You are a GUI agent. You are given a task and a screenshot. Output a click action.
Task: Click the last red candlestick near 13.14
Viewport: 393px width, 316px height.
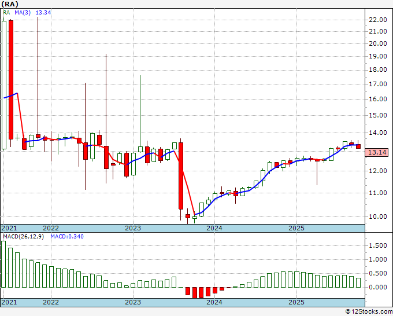[x=358, y=146]
